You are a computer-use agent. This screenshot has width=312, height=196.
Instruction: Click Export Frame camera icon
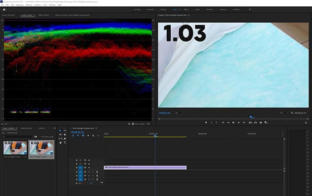pos(260,122)
